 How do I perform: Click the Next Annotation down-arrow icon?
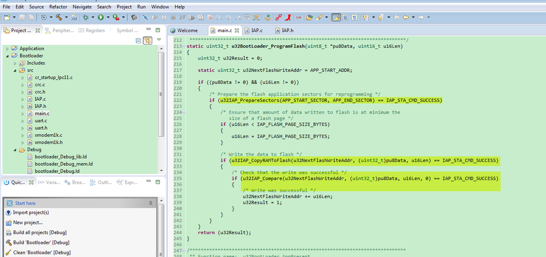(365, 17)
